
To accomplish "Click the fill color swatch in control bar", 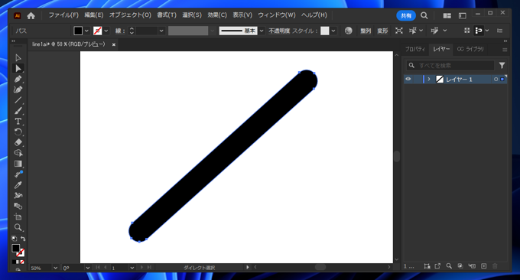I will tap(78, 31).
